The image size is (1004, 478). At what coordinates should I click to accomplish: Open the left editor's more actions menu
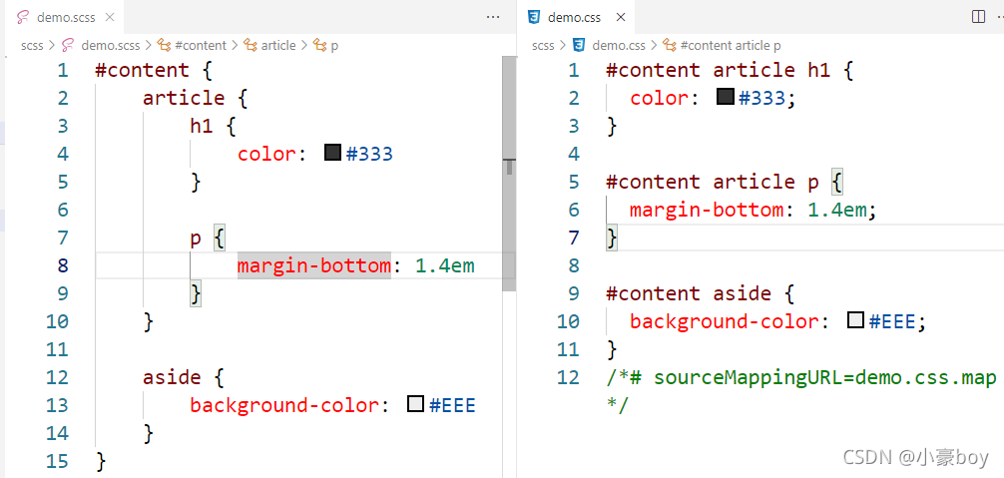[x=493, y=17]
